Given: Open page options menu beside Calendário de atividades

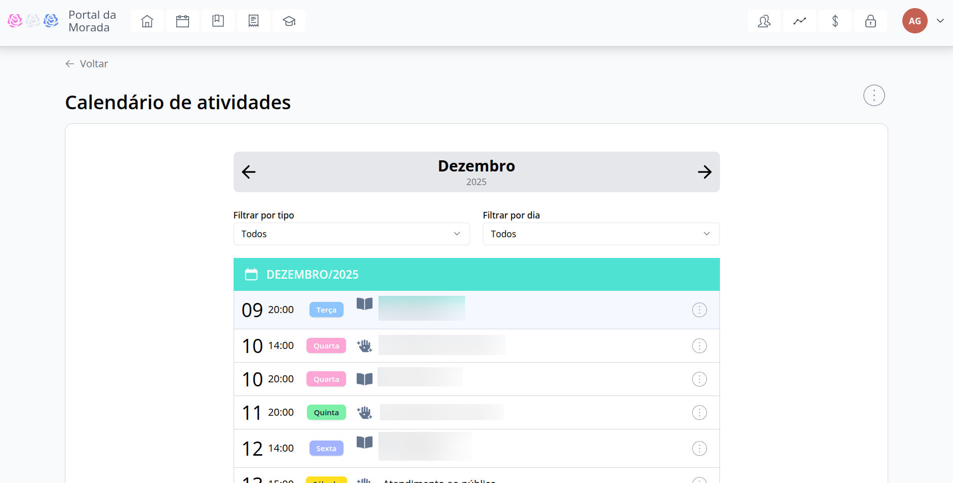Looking at the screenshot, I should point(874,95).
